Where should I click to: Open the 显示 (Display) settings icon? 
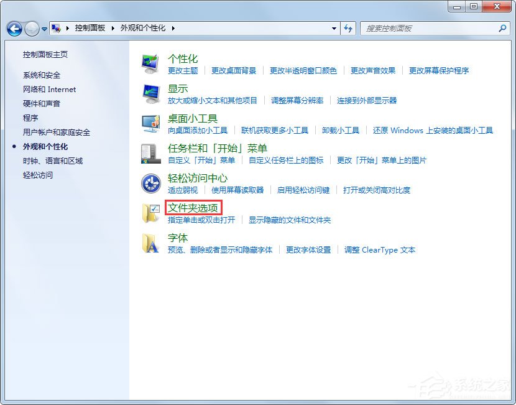click(x=150, y=91)
